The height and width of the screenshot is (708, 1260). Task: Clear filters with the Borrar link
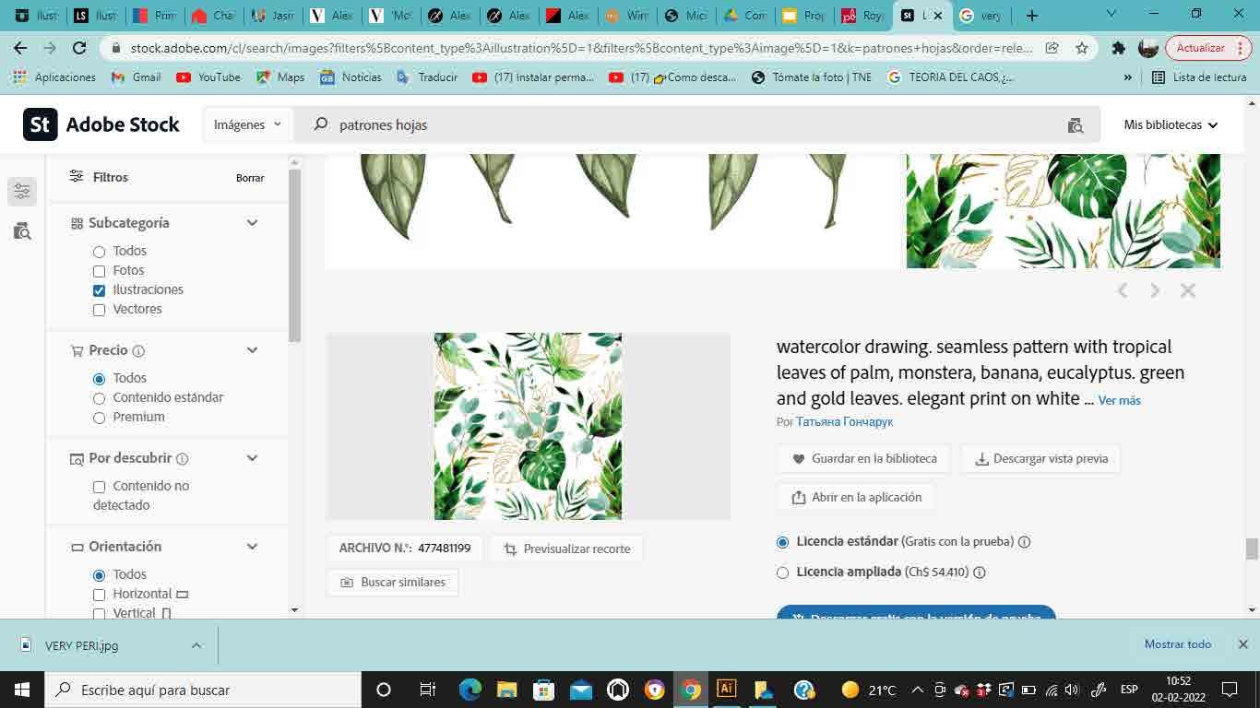[250, 178]
